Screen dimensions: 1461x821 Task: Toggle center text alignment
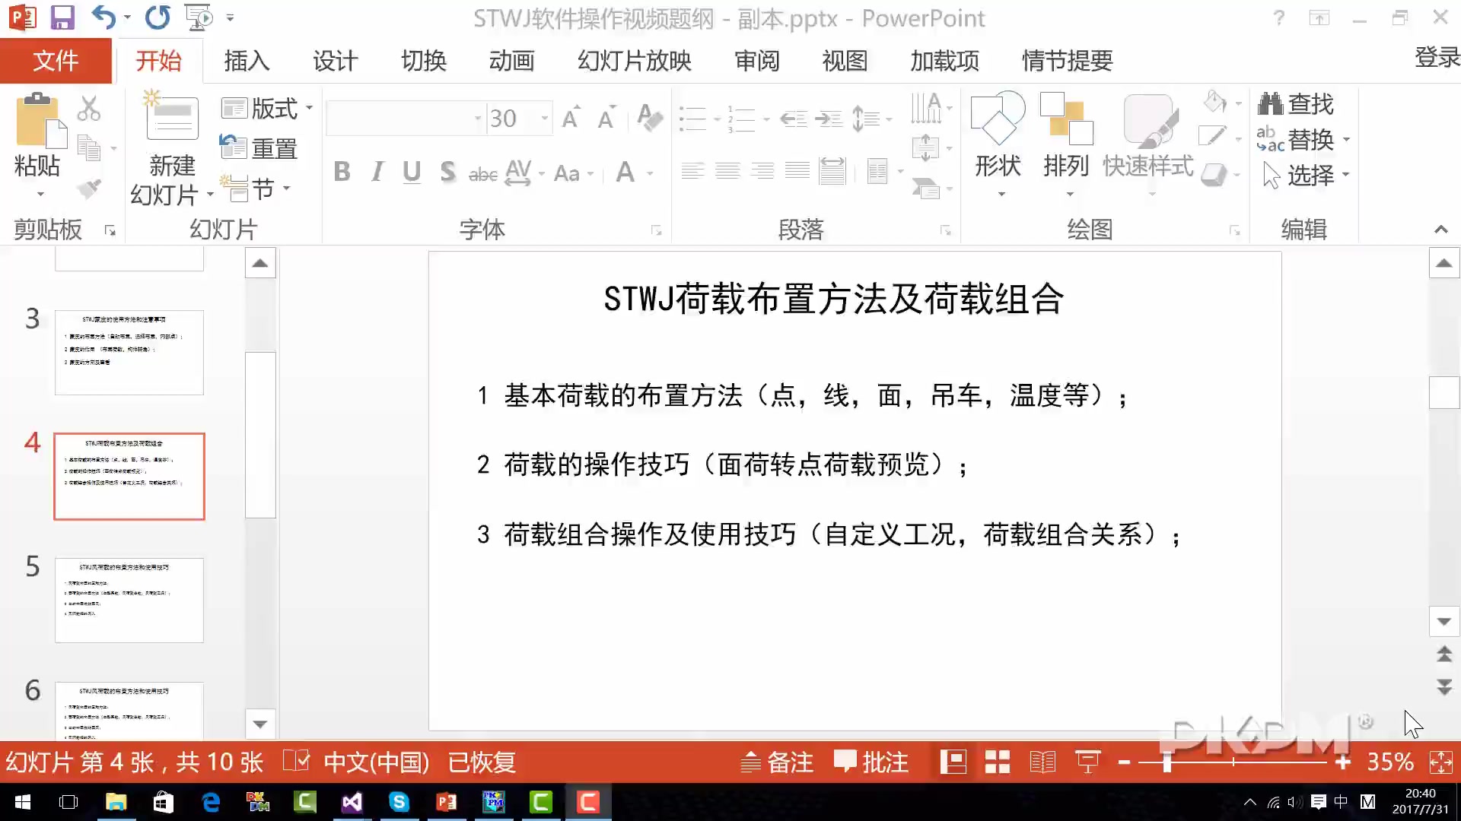click(x=727, y=171)
